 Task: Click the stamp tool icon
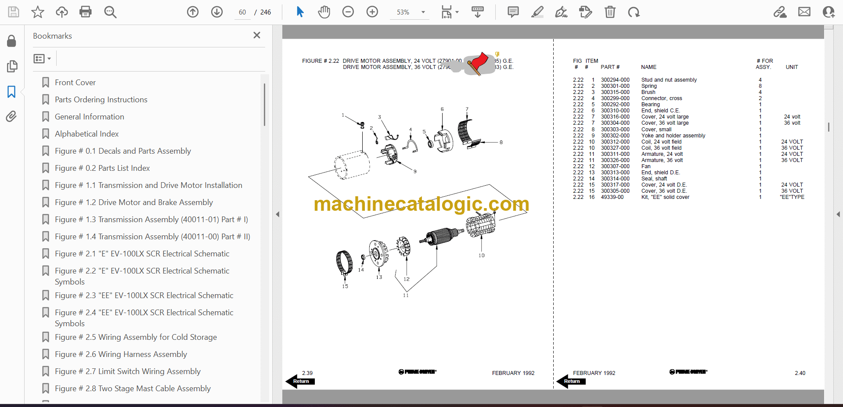(x=586, y=12)
